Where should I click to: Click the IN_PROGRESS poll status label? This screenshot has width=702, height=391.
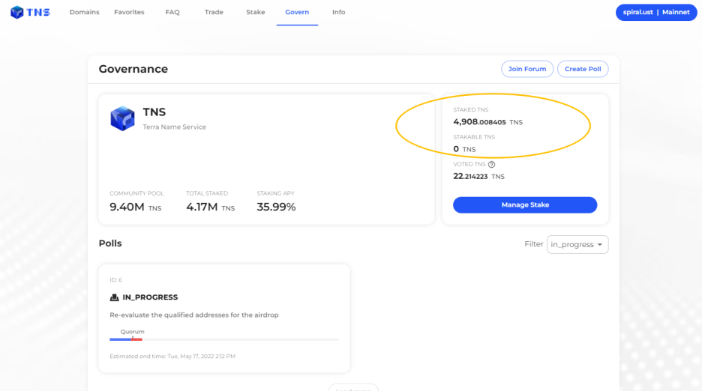pyautogui.click(x=150, y=297)
